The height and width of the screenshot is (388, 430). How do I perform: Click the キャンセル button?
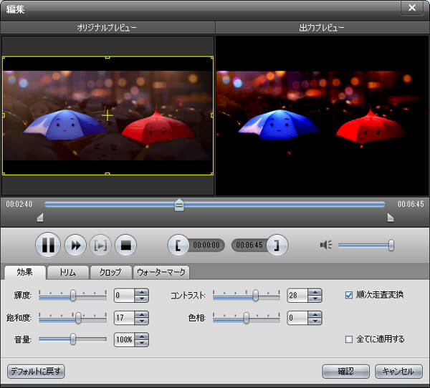[x=398, y=372]
